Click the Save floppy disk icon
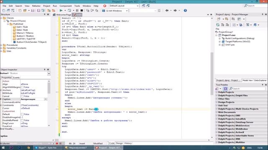The width and height of the screenshot is (268, 150). (x=33, y=10)
